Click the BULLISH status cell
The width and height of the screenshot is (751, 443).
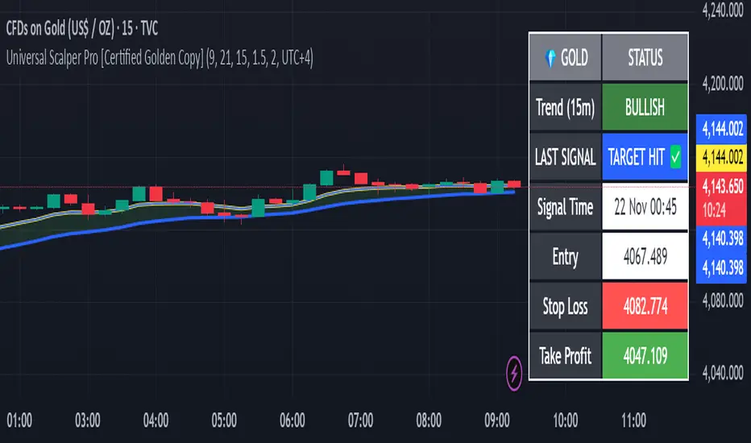(x=645, y=107)
